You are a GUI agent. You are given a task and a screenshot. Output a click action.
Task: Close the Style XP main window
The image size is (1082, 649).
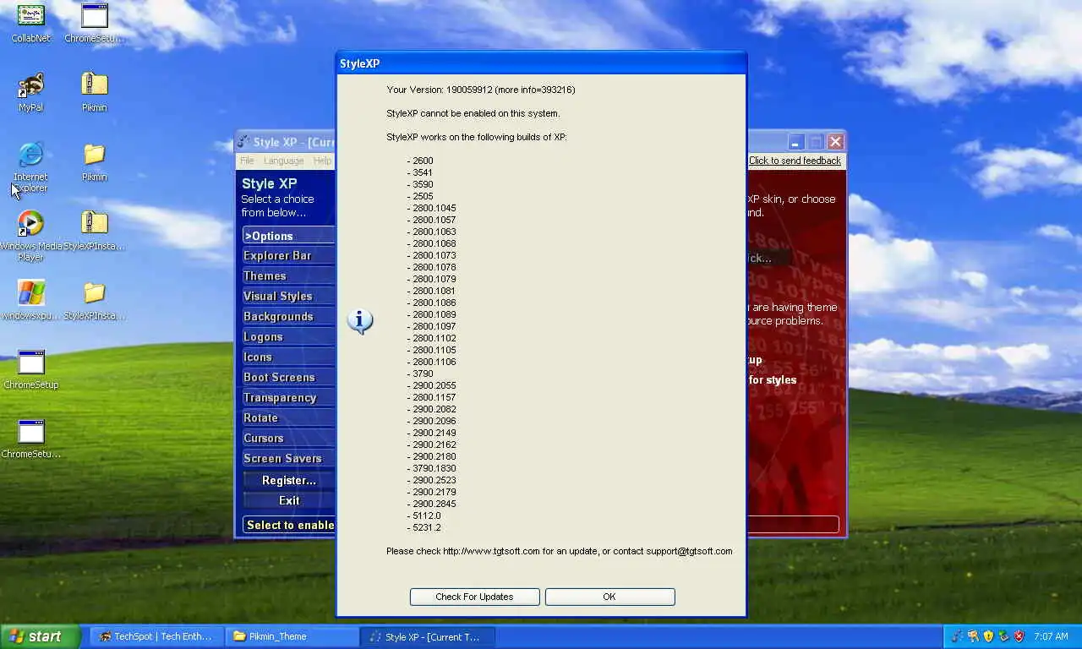point(835,142)
